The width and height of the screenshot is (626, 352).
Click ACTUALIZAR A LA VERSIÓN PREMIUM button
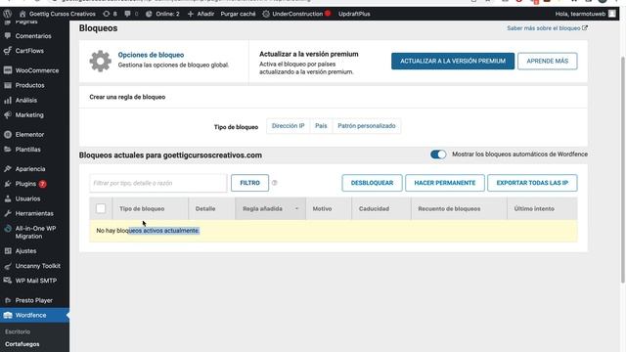pyautogui.click(x=453, y=61)
